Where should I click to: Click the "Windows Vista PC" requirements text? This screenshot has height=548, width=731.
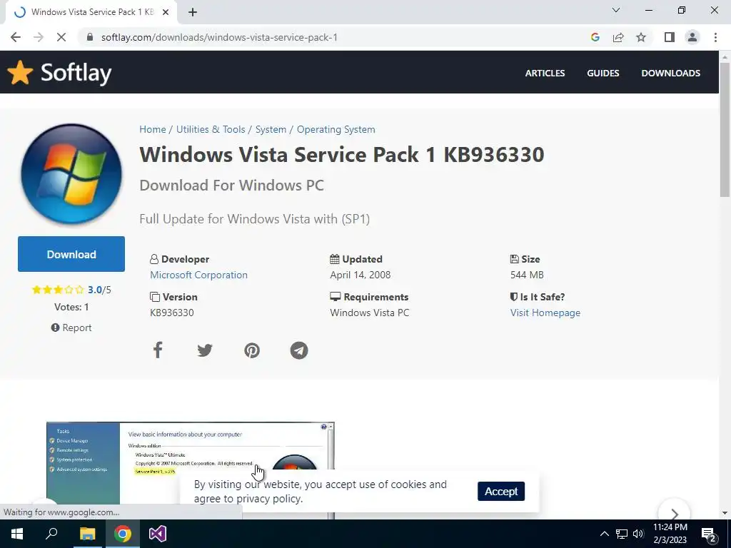[370, 313]
